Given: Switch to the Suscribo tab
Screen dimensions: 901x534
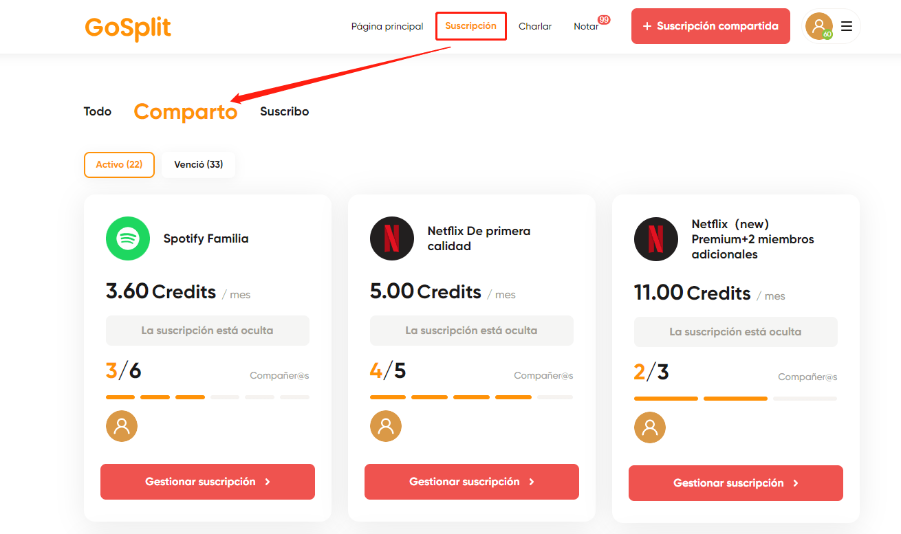Looking at the screenshot, I should tap(285, 111).
